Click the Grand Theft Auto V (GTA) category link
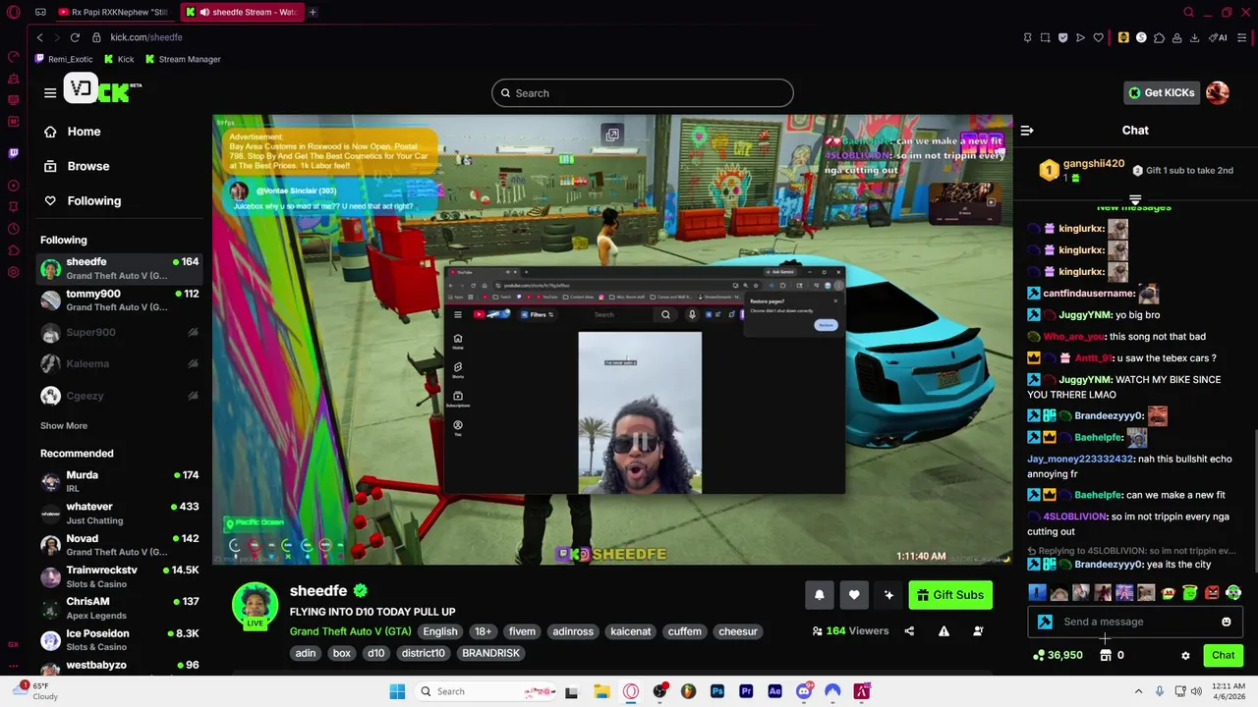Image resolution: width=1258 pixels, height=707 pixels. pos(350,631)
